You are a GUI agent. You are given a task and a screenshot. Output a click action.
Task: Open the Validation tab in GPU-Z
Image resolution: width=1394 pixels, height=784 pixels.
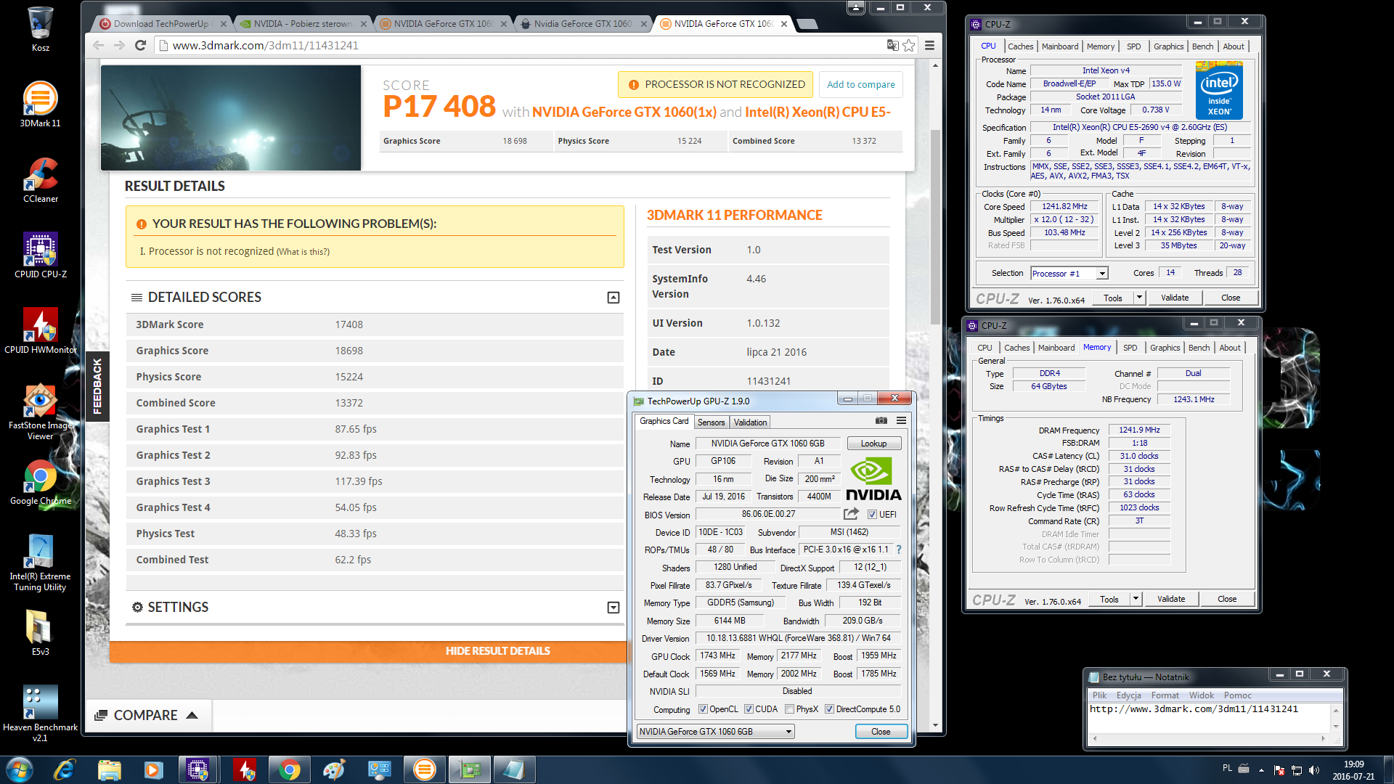750,422
